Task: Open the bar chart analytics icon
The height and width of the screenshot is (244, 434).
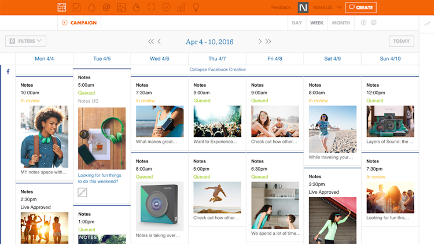Action: tap(181, 8)
